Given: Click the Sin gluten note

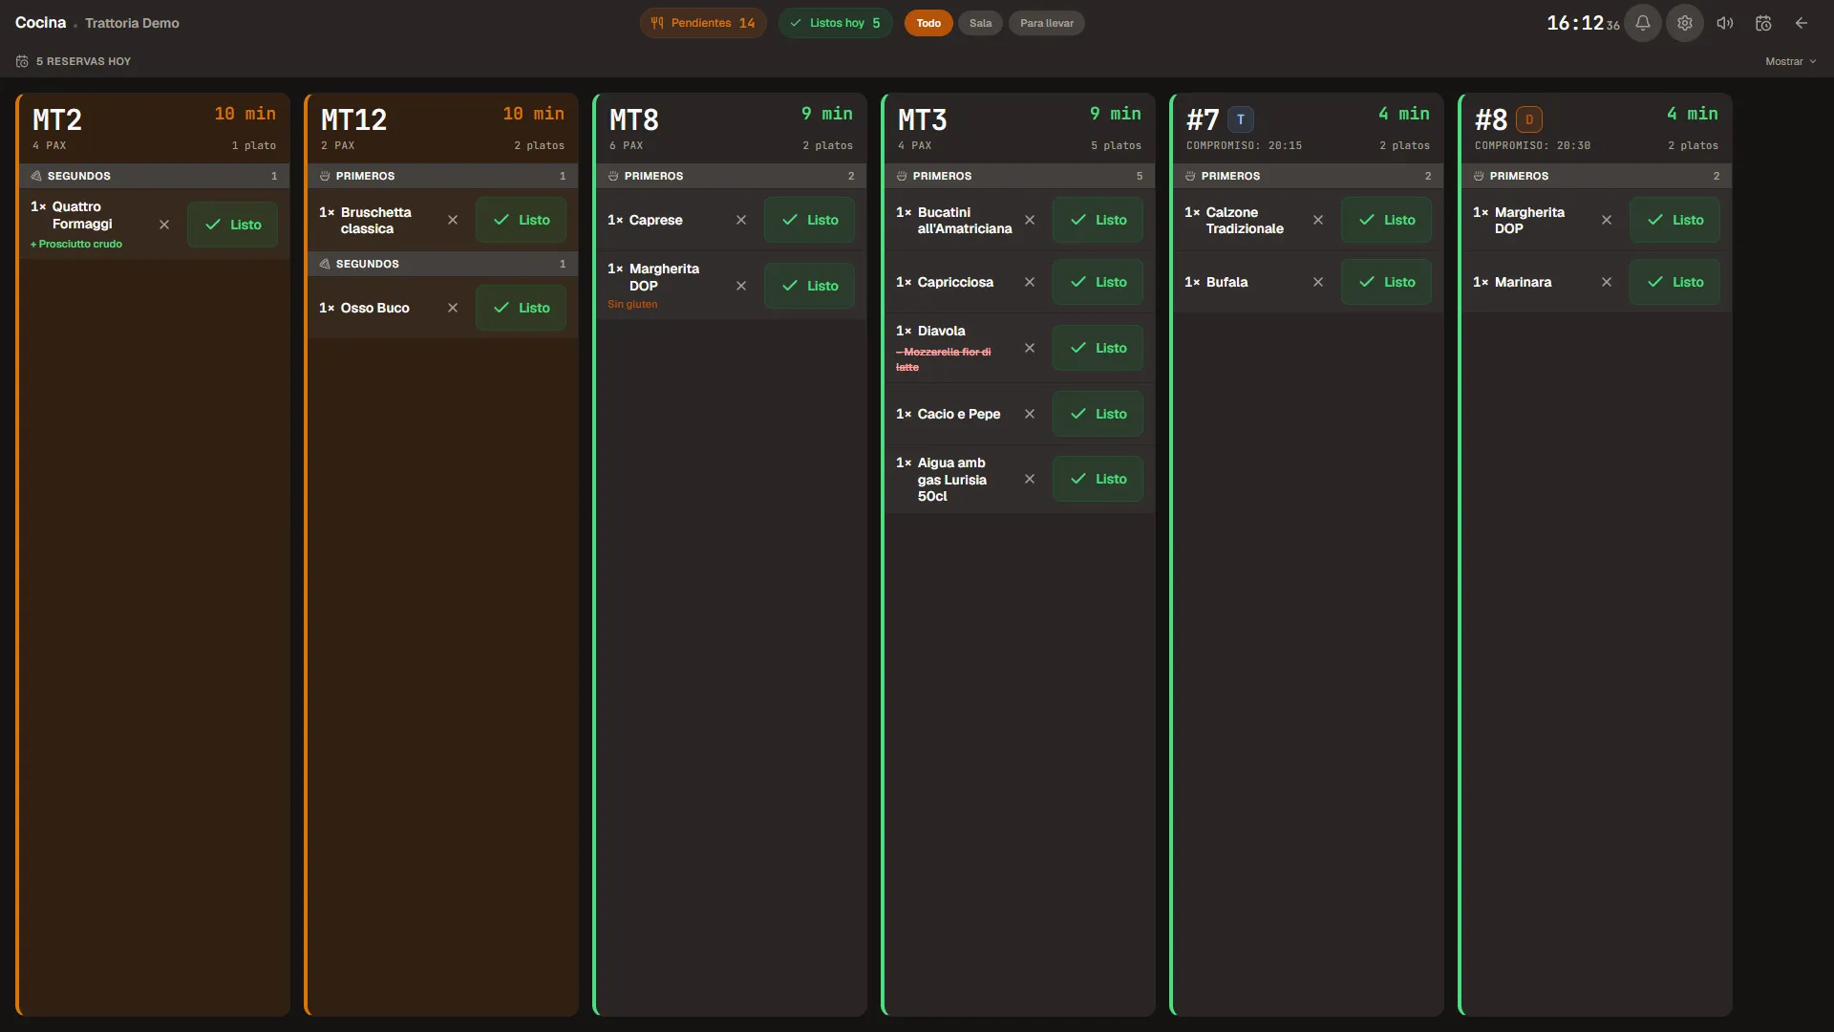Looking at the screenshot, I should point(632,304).
